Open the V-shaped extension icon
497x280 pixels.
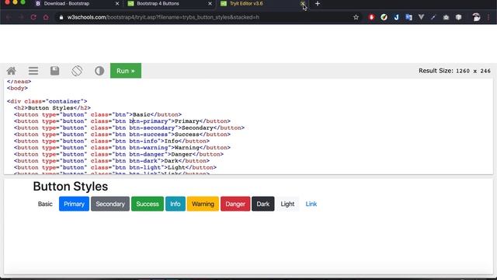[421, 17]
